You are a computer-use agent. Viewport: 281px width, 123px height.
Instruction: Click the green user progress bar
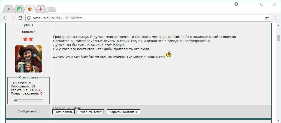pyautogui.click(x=29, y=100)
